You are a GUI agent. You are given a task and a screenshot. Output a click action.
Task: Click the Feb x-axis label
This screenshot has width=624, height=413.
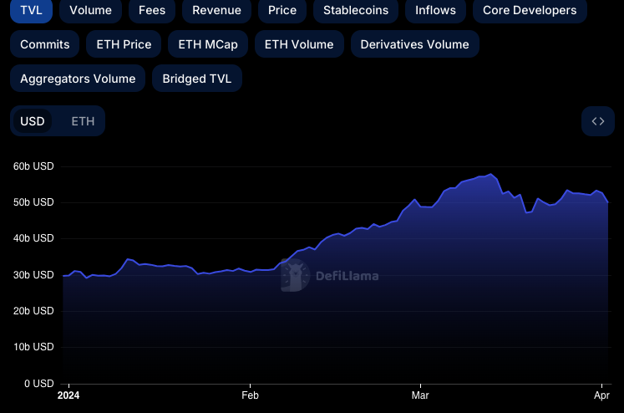click(x=250, y=395)
